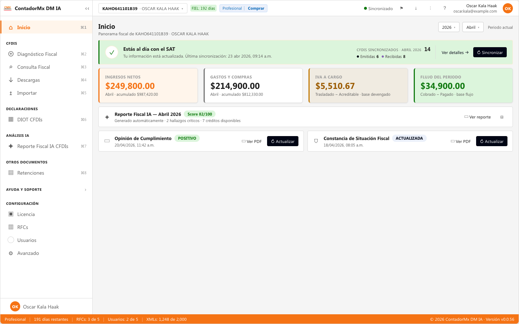Click 'XMLs: 1,248 de 2,000' in status bar
The height and width of the screenshot is (324, 519).
167,319
